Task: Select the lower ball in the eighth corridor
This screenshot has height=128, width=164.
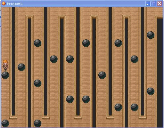Action: click(118, 107)
